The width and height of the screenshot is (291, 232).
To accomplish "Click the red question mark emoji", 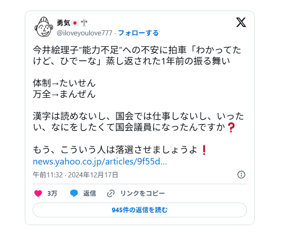I will 231,127.
